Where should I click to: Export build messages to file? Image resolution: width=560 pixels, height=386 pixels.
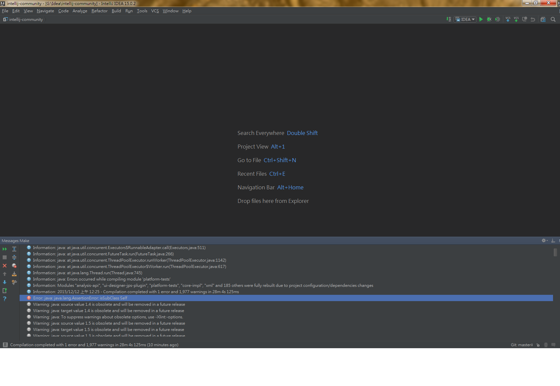[x=14, y=274]
